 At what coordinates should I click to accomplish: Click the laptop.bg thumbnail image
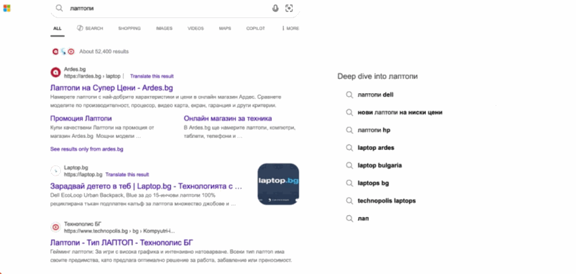[278, 184]
